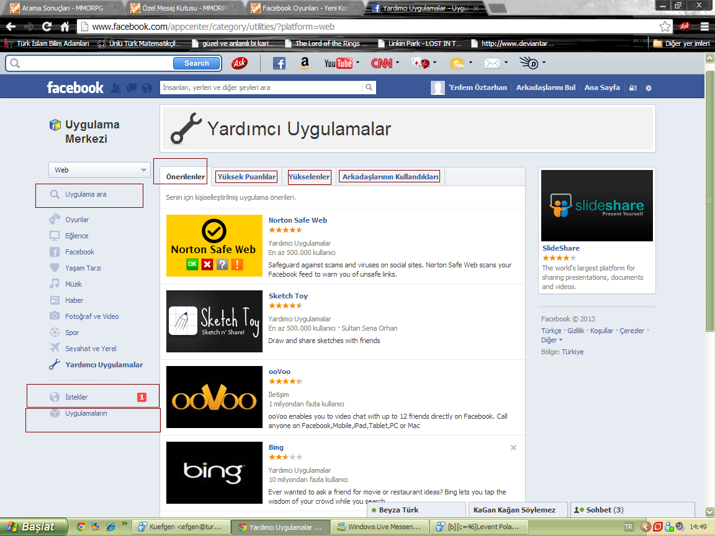Image resolution: width=715 pixels, height=536 pixels.
Task: Click the games dice toolbar icon
Action: [x=420, y=63]
